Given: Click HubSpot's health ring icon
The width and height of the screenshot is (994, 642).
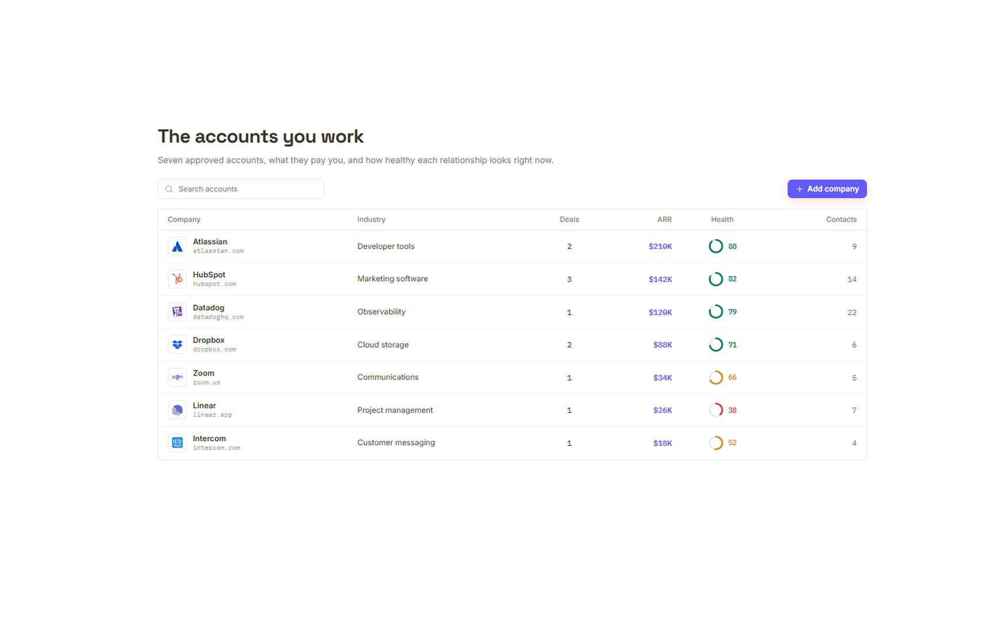Looking at the screenshot, I should pyautogui.click(x=716, y=279).
